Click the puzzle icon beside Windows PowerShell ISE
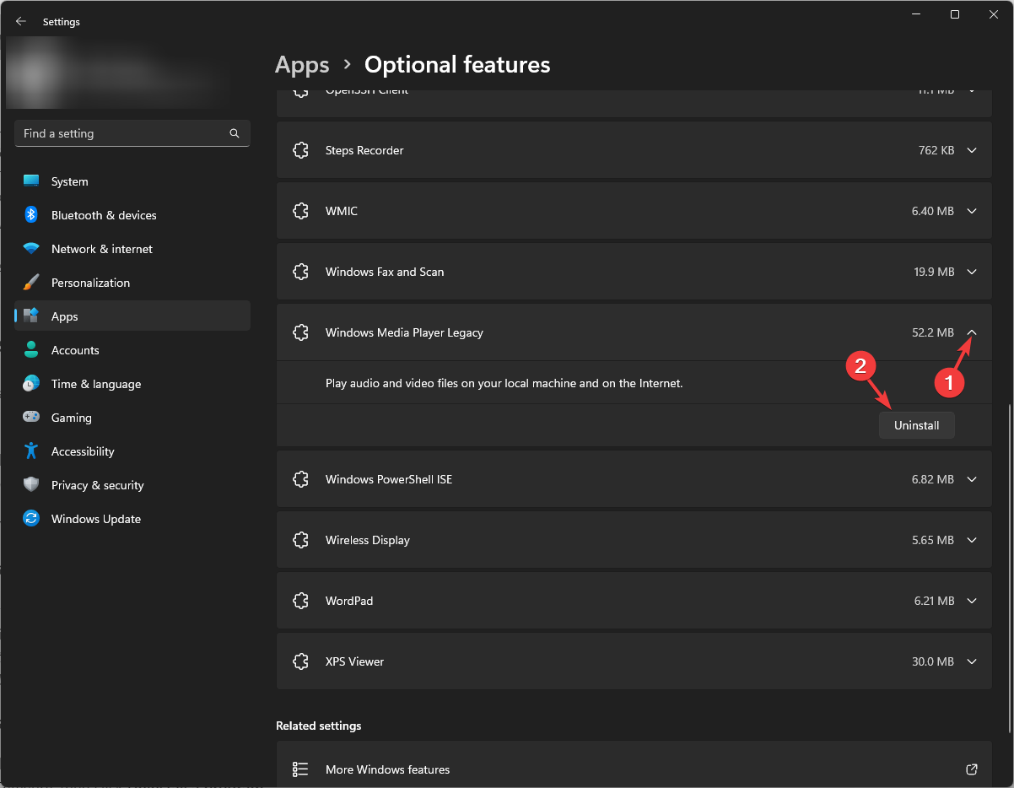The width and height of the screenshot is (1014, 788). tap(300, 479)
